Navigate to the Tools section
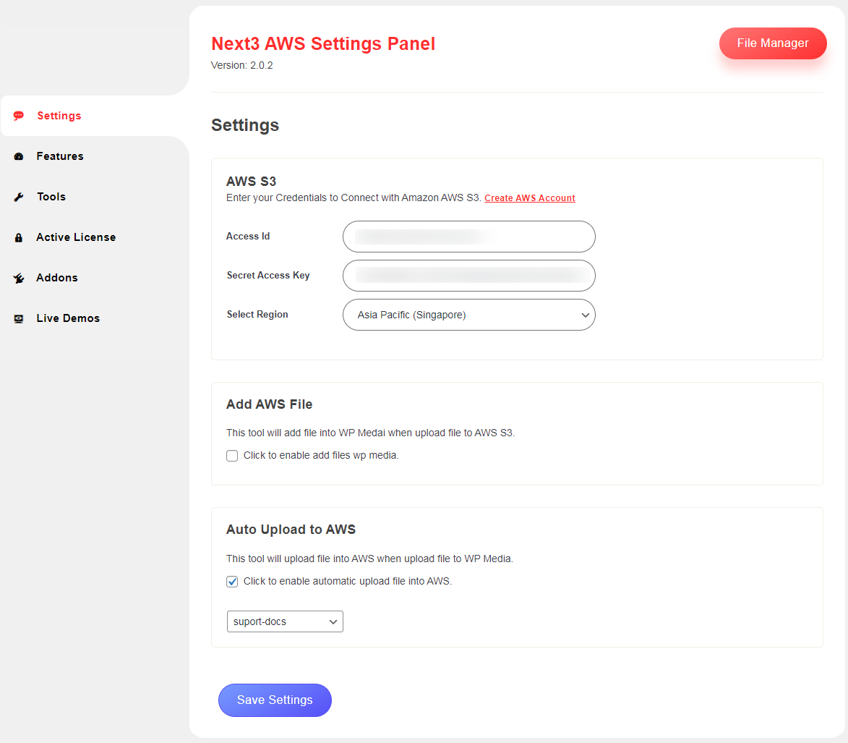This screenshot has width=848, height=743. click(x=51, y=197)
